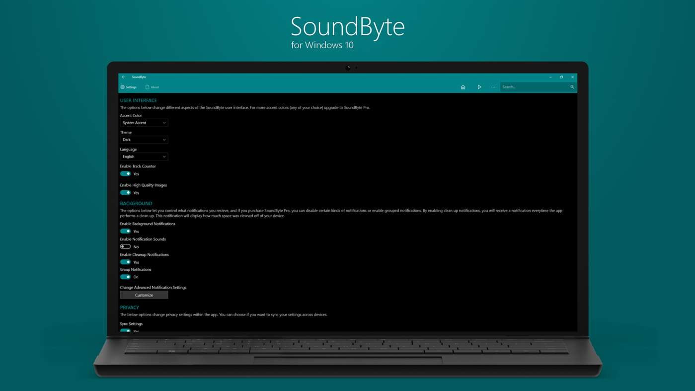Open the Accent Color dropdown
Screen dimensions: 695x391
[x=144, y=123]
